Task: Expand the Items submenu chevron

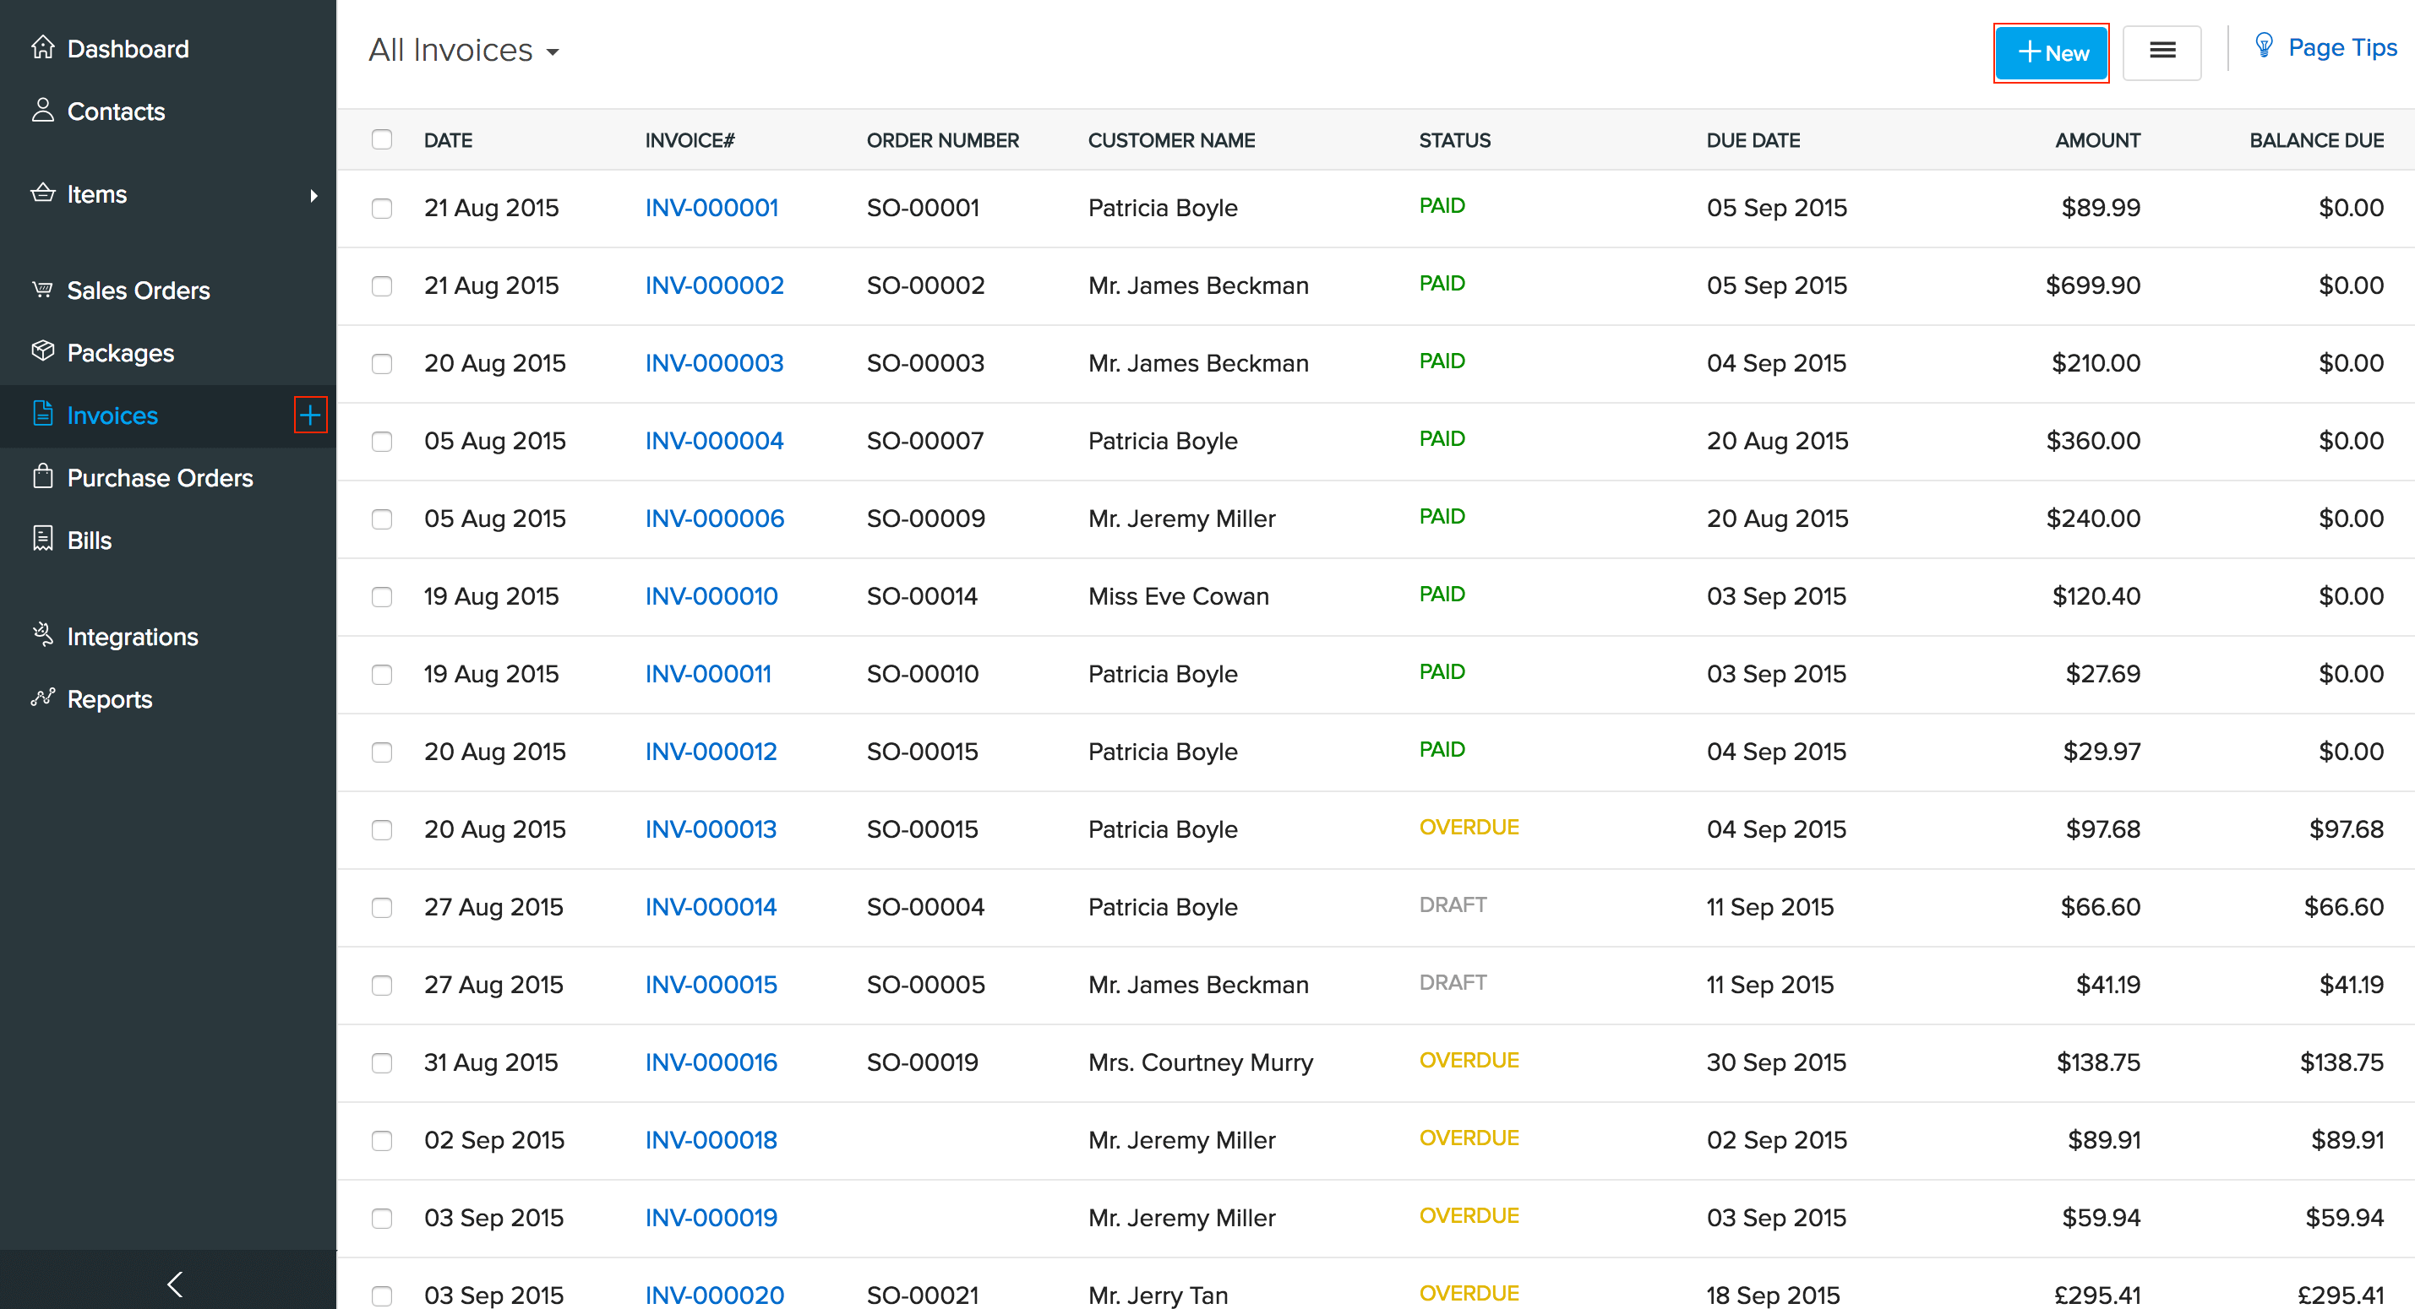Action: [313, 195]
